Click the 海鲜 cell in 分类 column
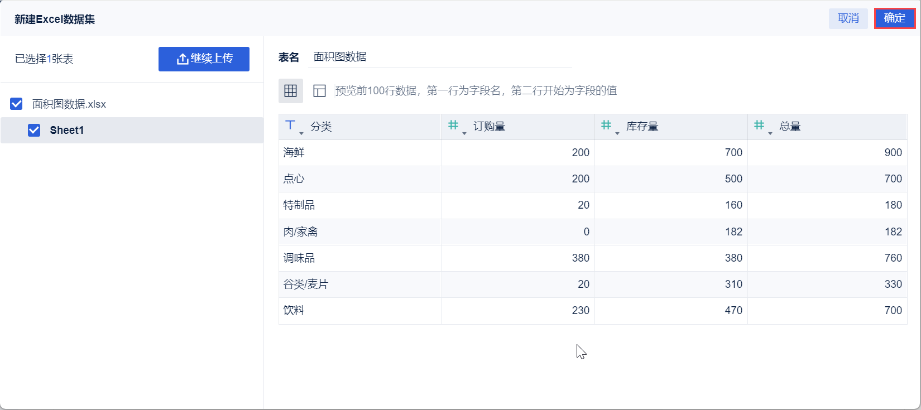Screen dimensions: 921x410 [294, 152]
